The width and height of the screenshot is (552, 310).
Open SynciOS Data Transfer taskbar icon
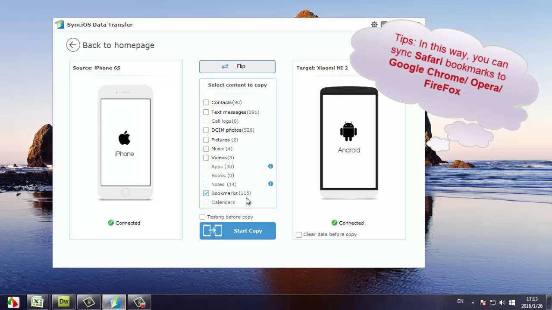(x=114, y=302)
